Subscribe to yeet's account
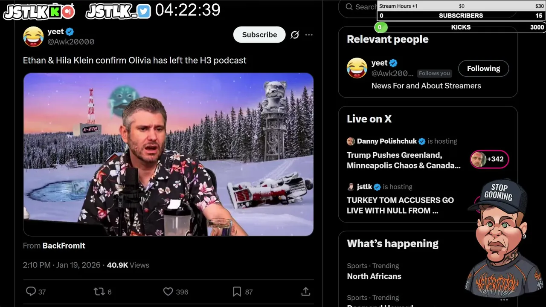Image resolution: width=546 pixels, height=307 pixels. tap(259, 35)
